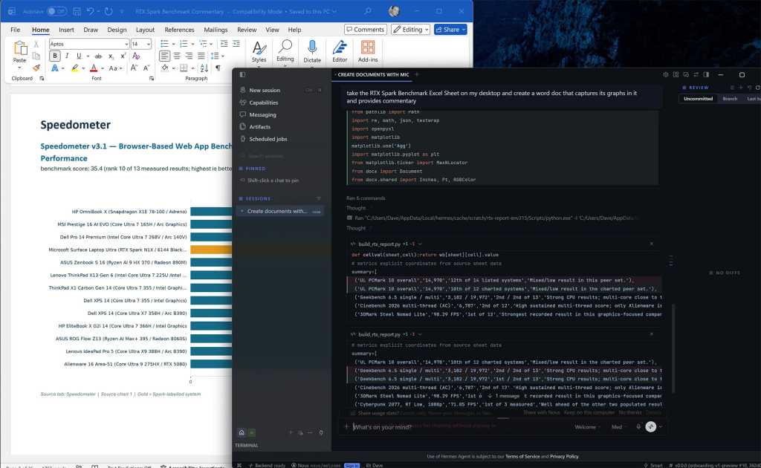Viewport: 761px width, 468px height.
Task: Toggle Strikethrough in Word ribbon
Action: [x=98, y=56]
